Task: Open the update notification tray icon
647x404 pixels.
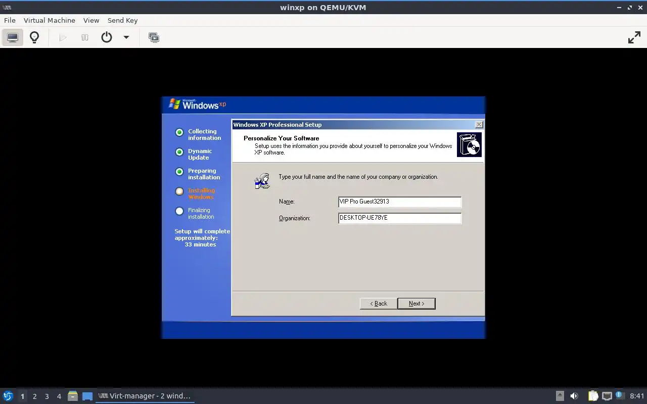Action: [620, 396]
